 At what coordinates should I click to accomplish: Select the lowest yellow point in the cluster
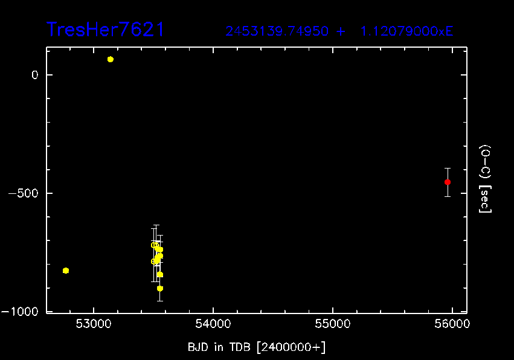[160, 288]
